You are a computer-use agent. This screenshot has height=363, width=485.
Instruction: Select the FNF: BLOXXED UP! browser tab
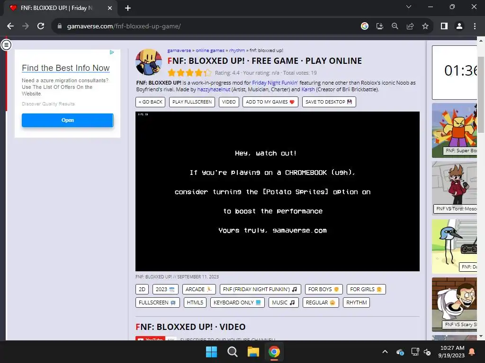[61, 8]
